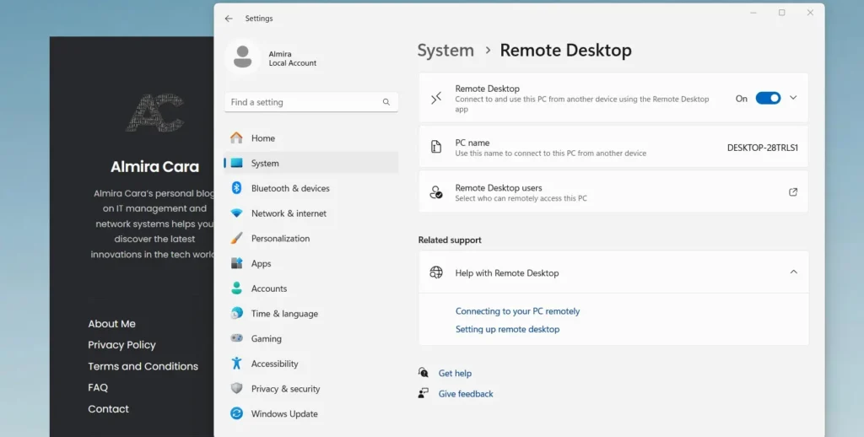Go back using the Settings back arrow
Screen dimensions: 864x437
pyautogui.click(x=229, y=19)
